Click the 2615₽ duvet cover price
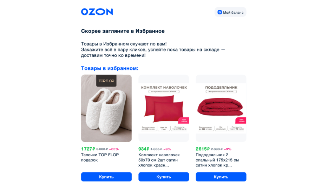Viewport: 314px width, 185px height. (202, 149)
